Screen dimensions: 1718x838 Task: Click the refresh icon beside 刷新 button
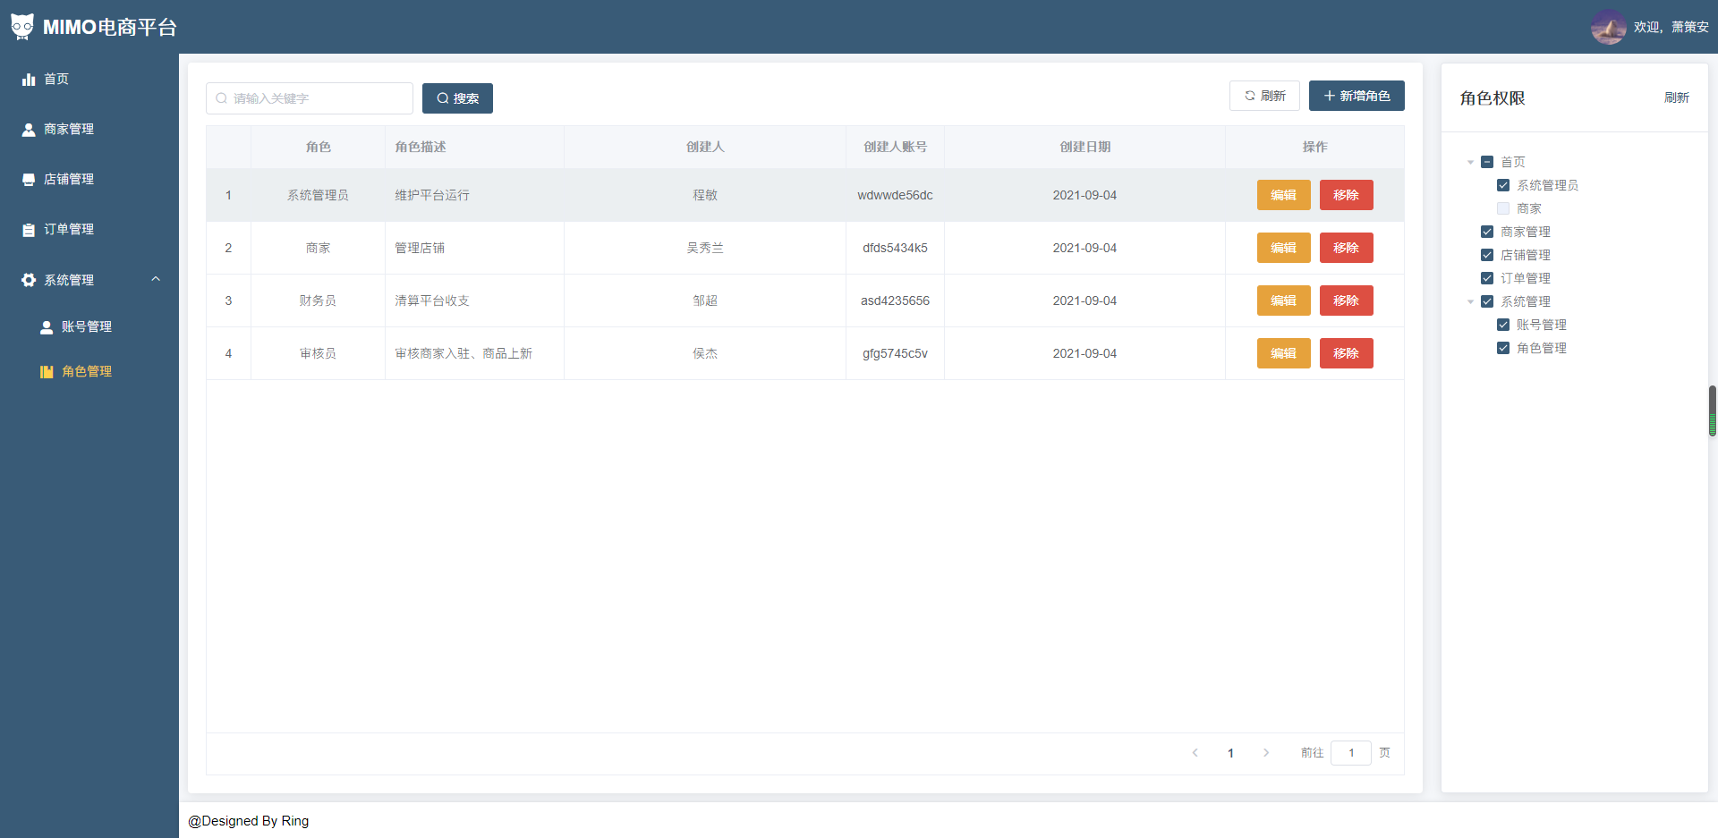point(1251,96)
